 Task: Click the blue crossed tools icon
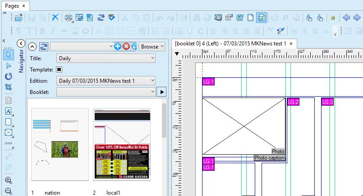(55, 18)
